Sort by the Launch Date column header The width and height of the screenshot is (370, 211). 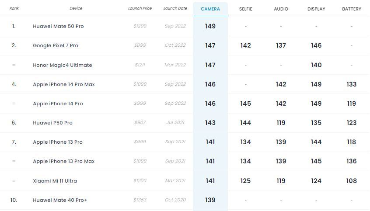(x=175, y=8)
